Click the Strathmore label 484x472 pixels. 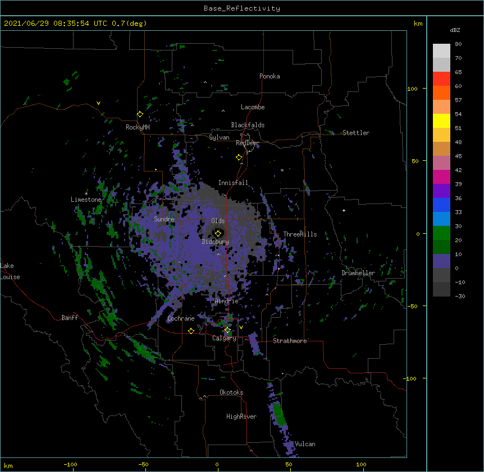pyautogui.click(x=290, y=341)
